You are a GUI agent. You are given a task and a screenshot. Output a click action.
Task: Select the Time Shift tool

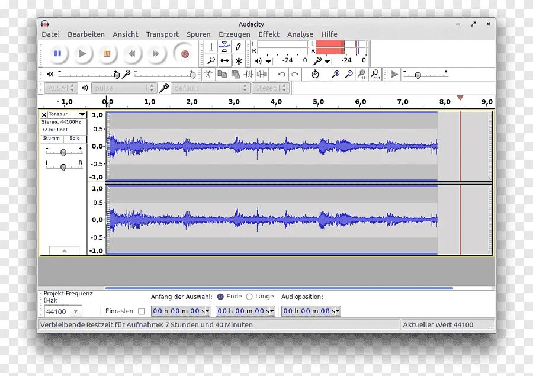click(224, 60)
